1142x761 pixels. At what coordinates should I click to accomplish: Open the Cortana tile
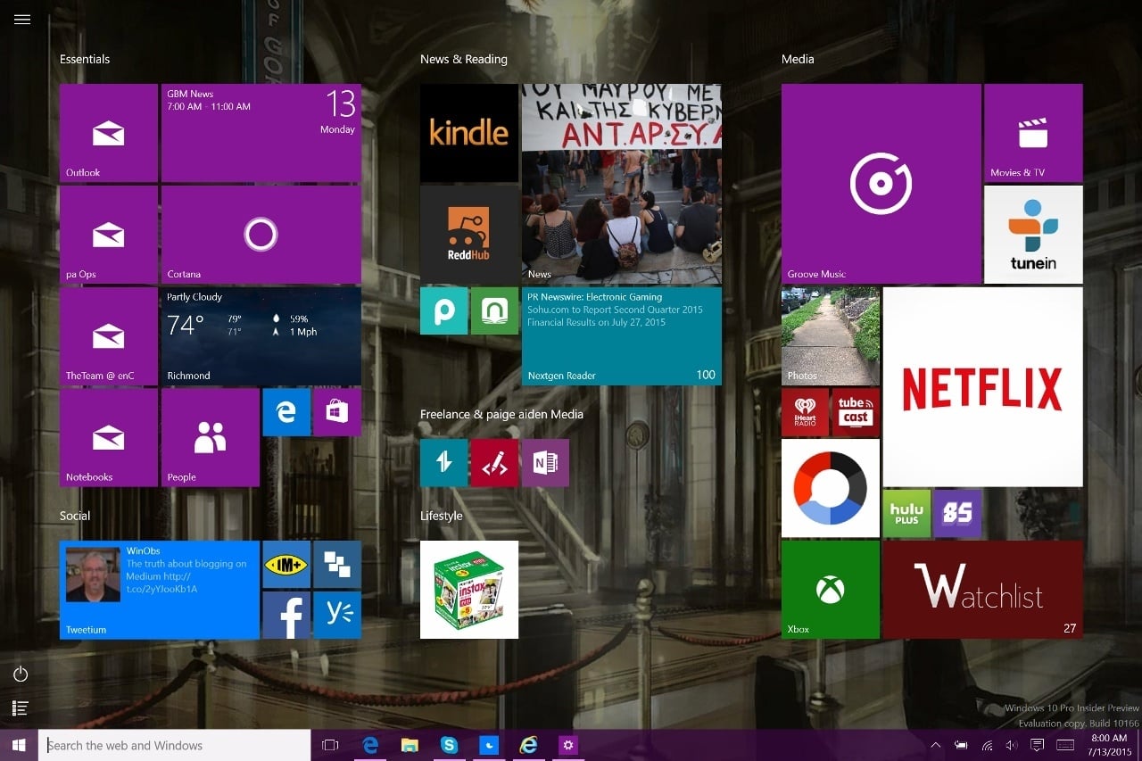[261, 235]
